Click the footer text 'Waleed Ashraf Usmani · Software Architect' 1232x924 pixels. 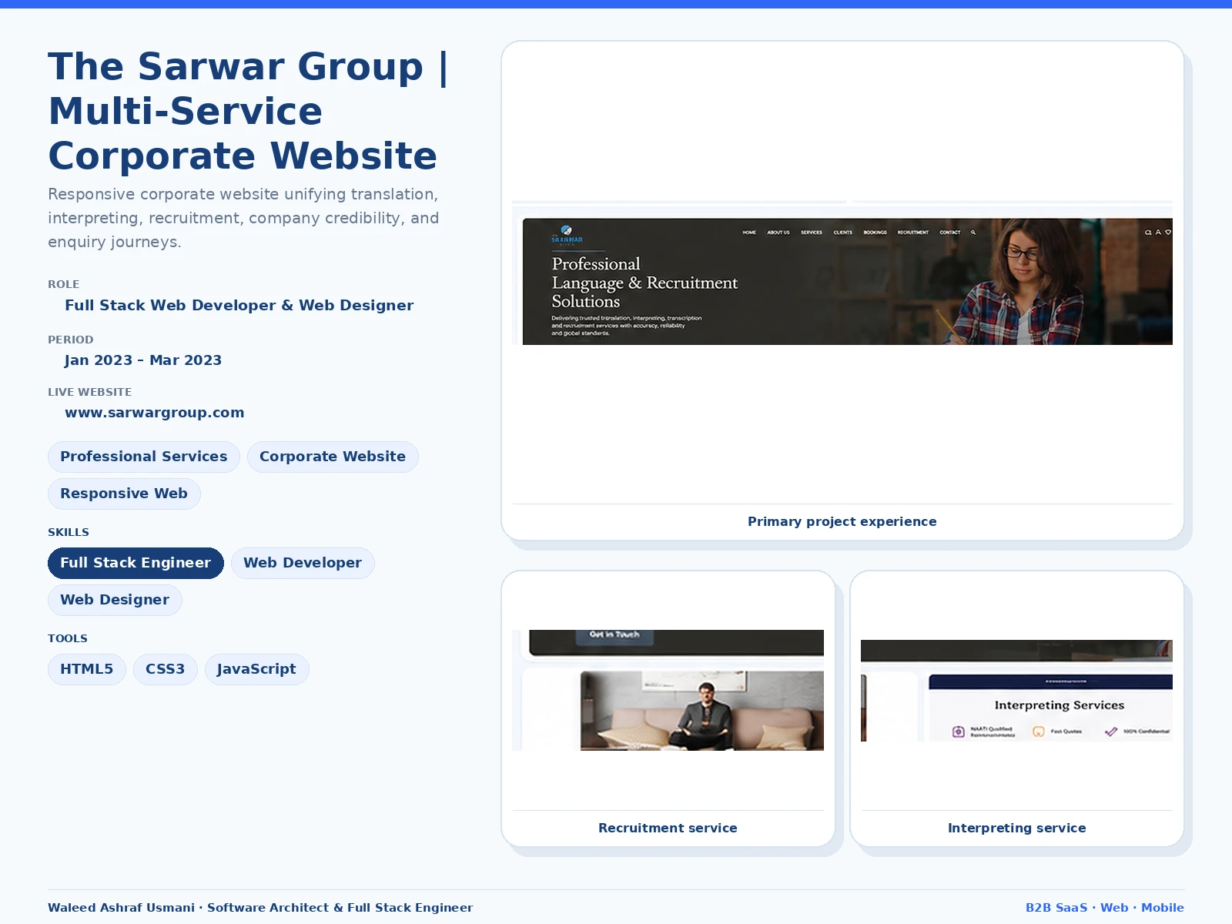click(260, 908)
